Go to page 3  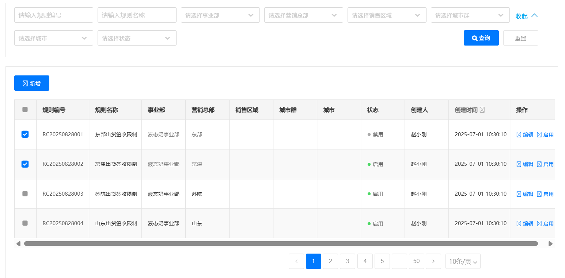348,261
